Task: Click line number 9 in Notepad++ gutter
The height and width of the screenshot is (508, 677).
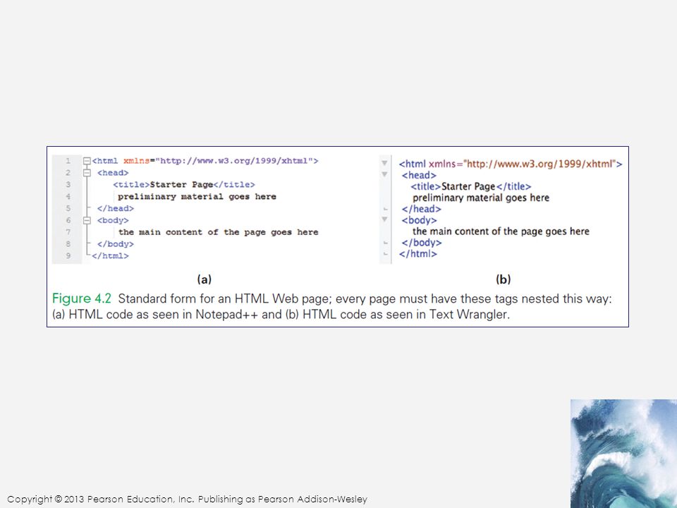Action: (x=68, y=255)
